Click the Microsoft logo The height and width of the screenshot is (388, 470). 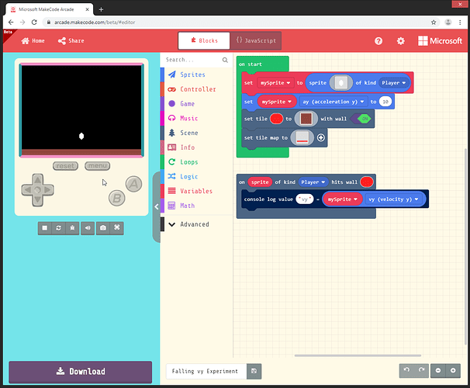click(x=440, y=41)
